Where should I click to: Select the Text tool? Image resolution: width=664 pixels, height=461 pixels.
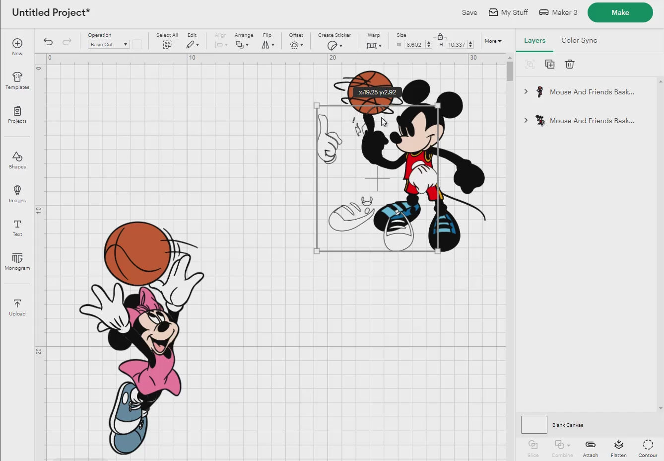tap(17, 228)
